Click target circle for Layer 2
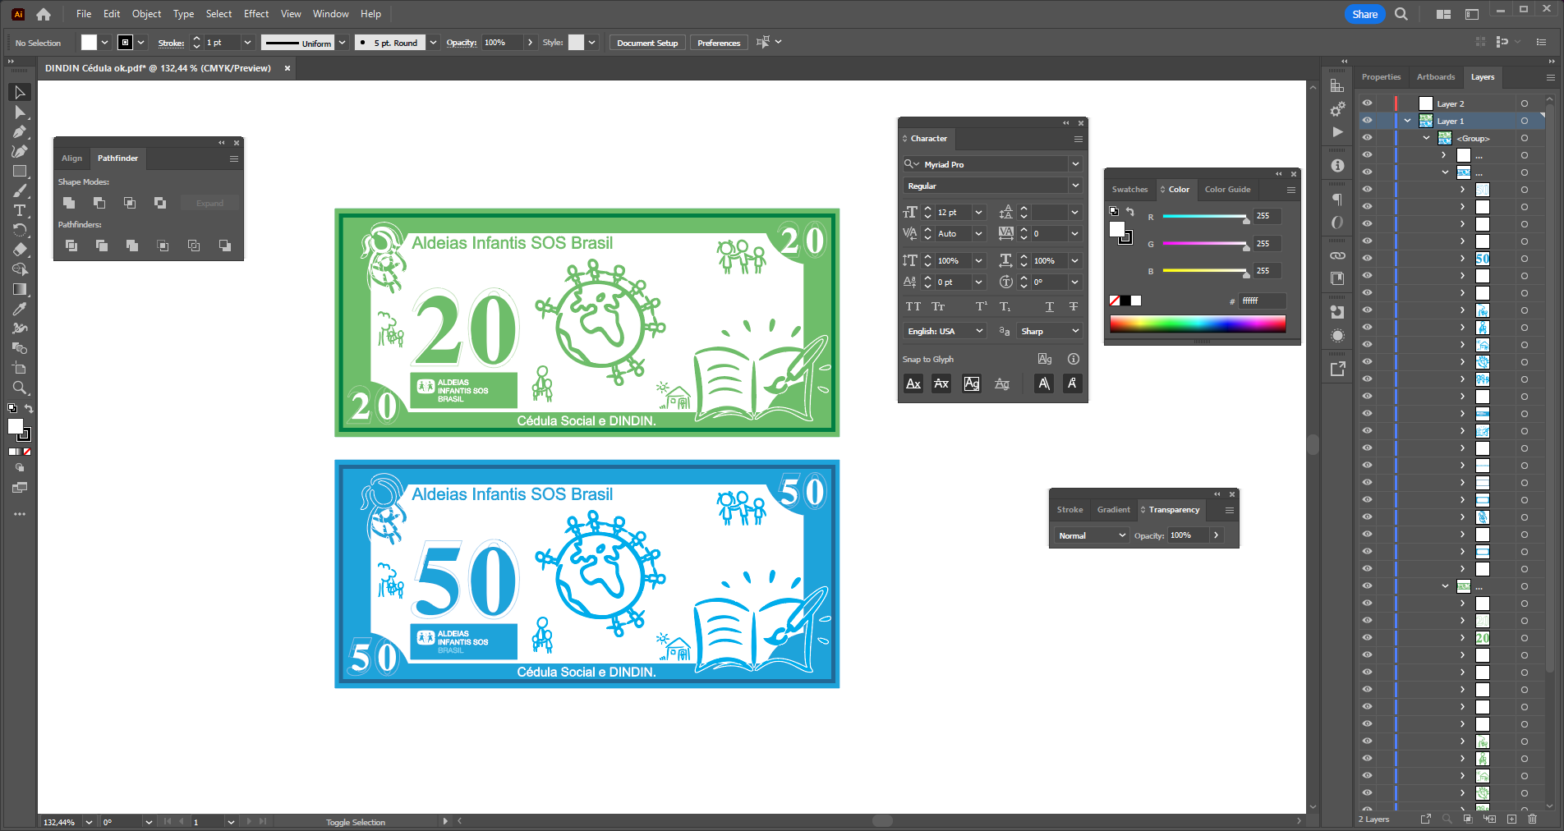 1524,103
